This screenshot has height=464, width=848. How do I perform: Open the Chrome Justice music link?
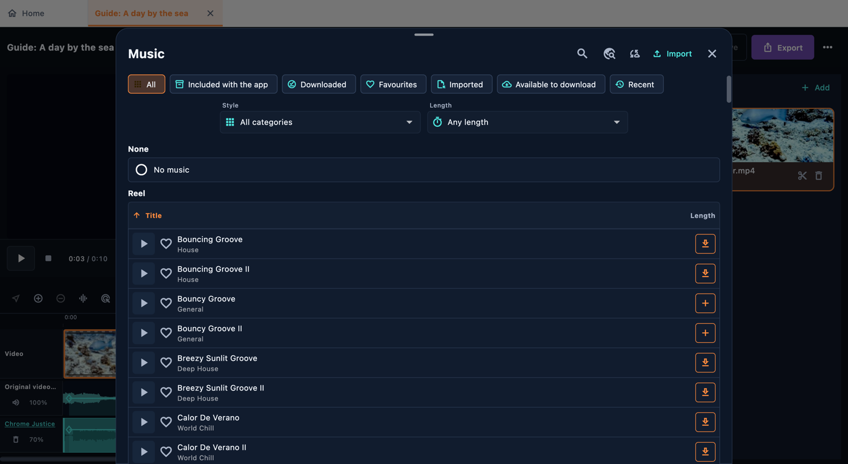30,424
